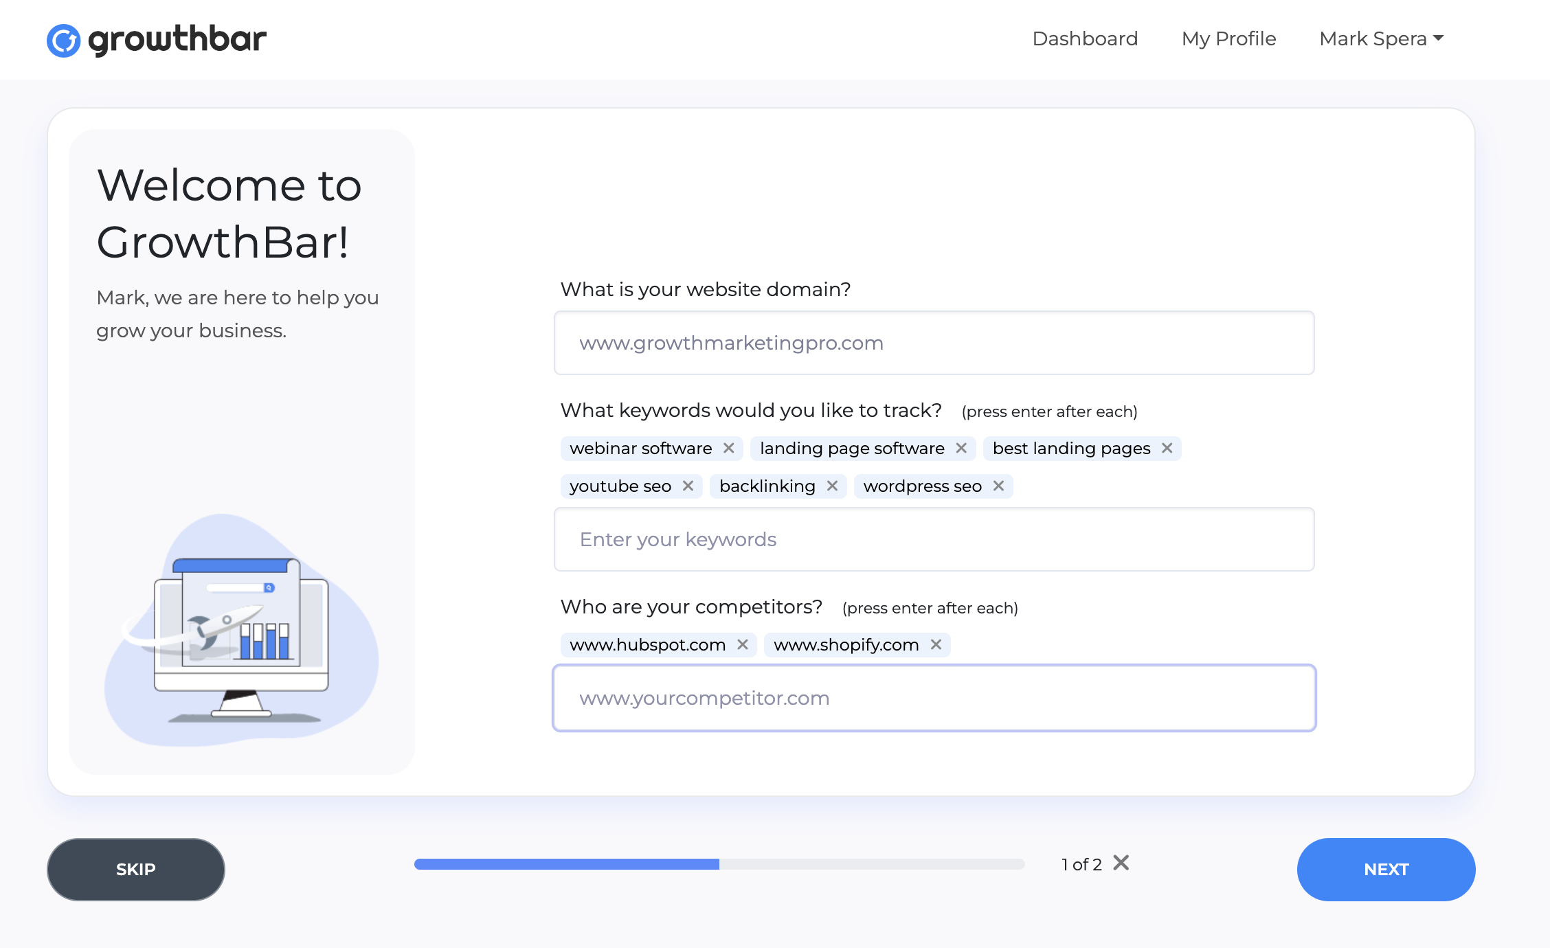Go to the Dashboard menu item
Image resolution: width=1550 pixels, height=948 pixels.
[1085, 39]
